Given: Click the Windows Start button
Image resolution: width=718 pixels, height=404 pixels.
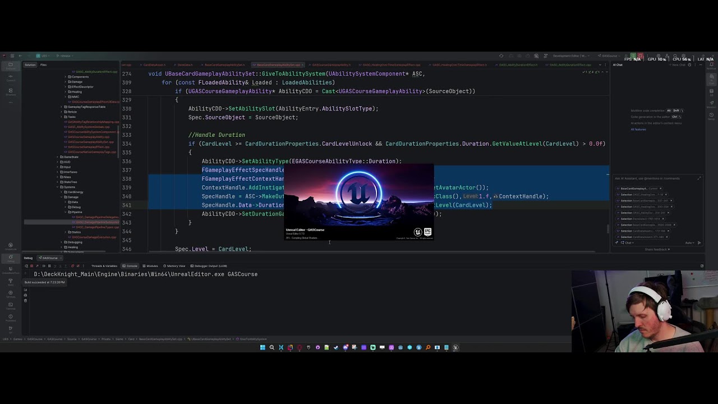Looking at the screenshot, I should coord(263,347).
